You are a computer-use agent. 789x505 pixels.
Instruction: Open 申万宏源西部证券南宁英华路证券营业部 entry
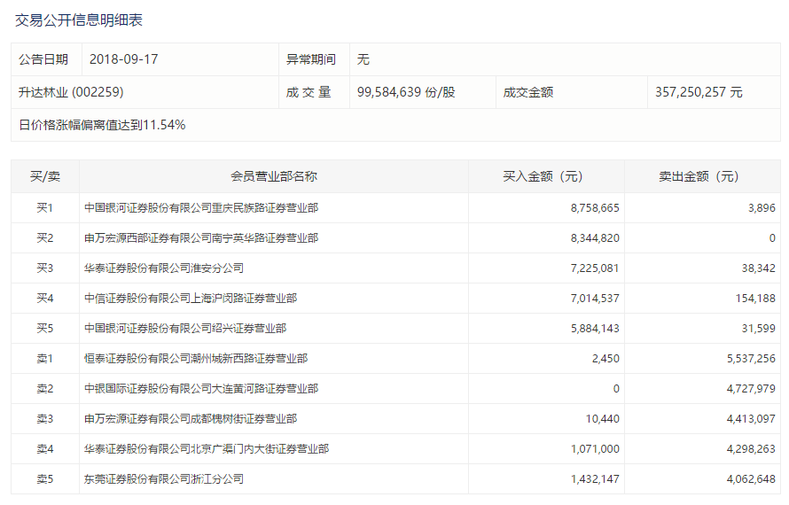(200, 238)
